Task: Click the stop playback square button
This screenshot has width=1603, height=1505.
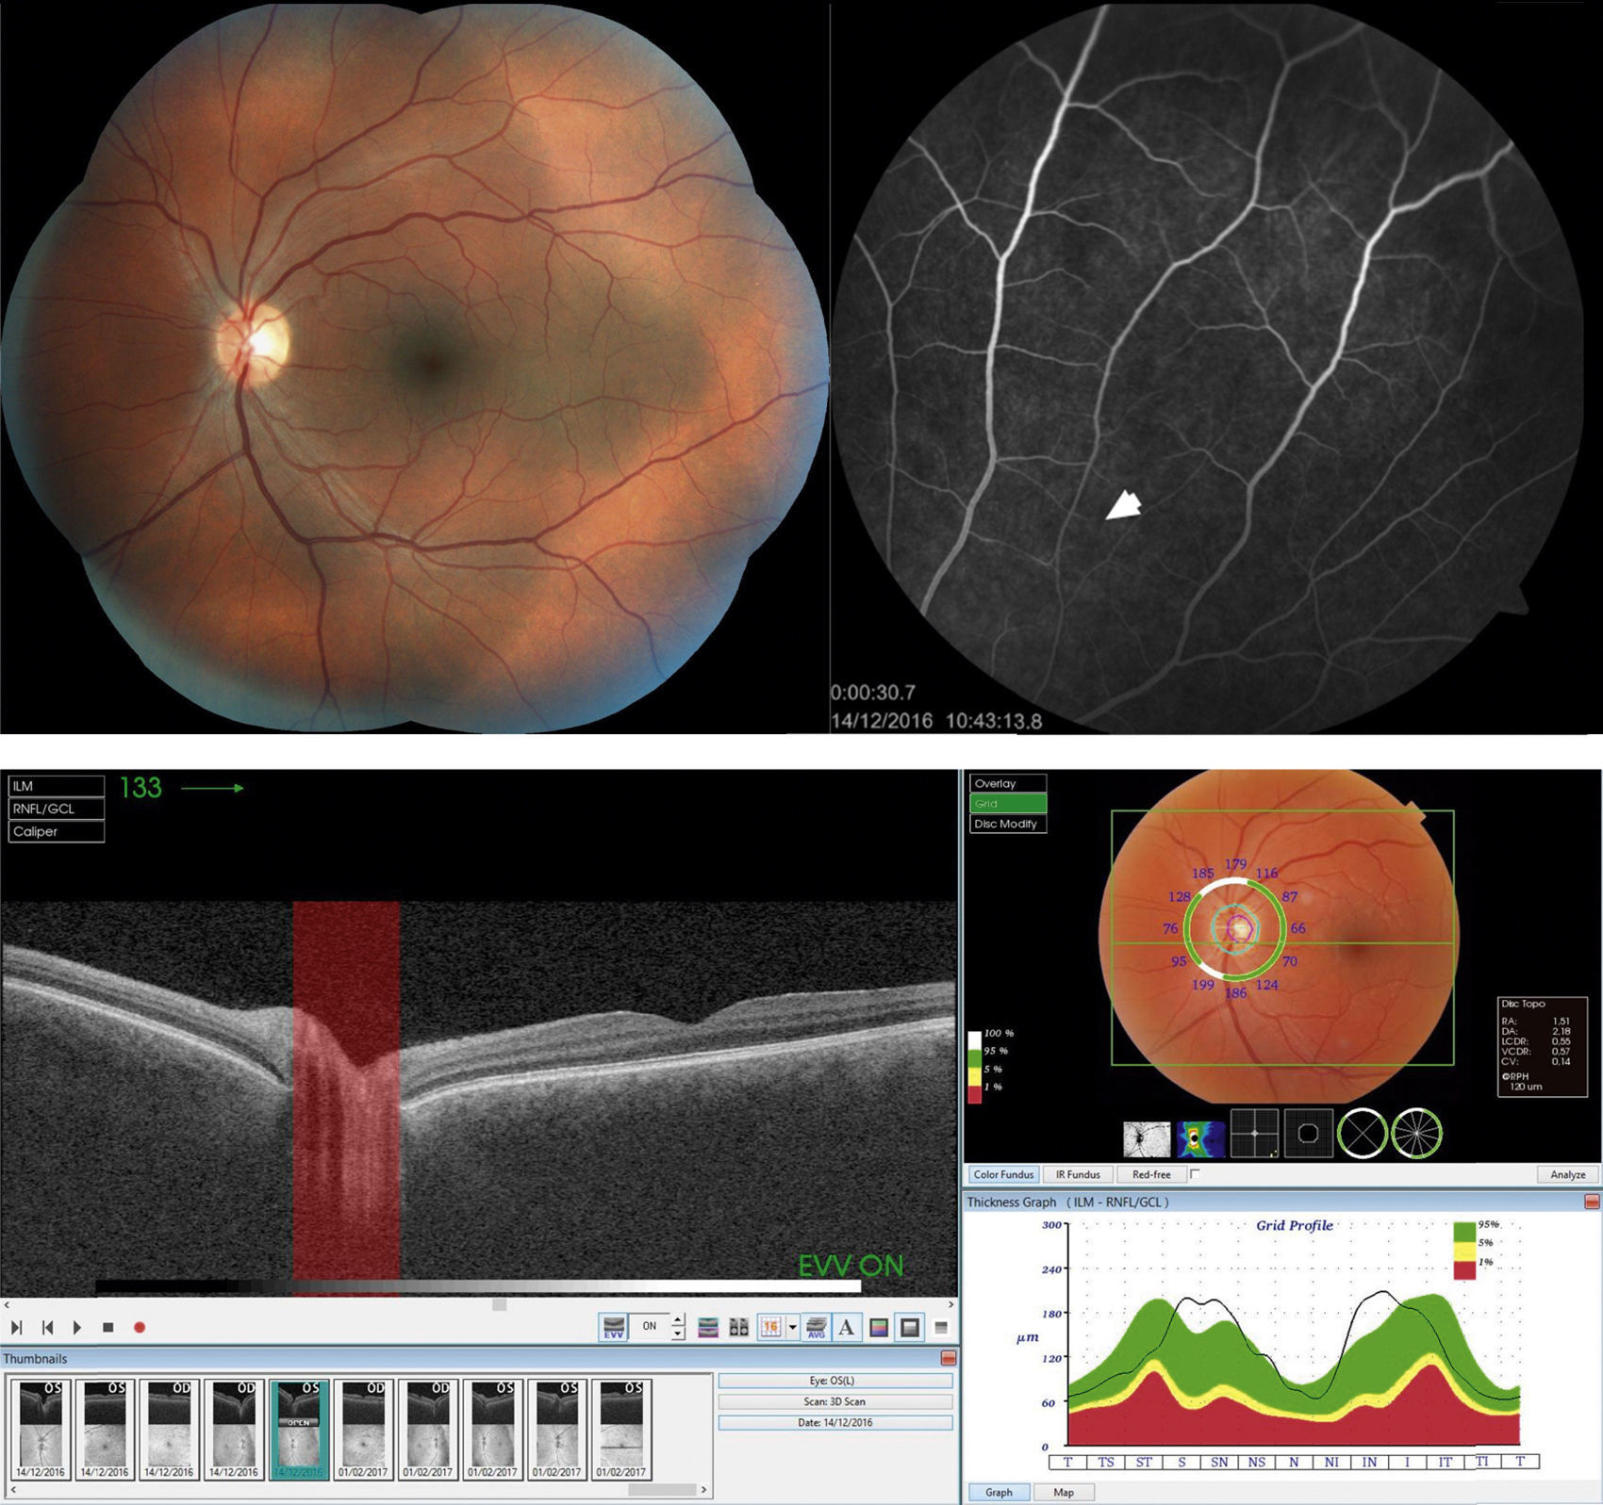Action: point(108,1328)
